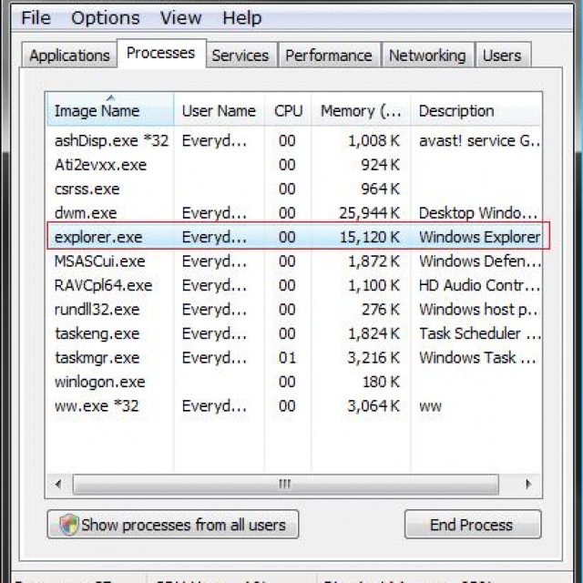Click the horizontal scrollbar right arrow
This screenshot has width=583, height=583.
coord(531,483)
